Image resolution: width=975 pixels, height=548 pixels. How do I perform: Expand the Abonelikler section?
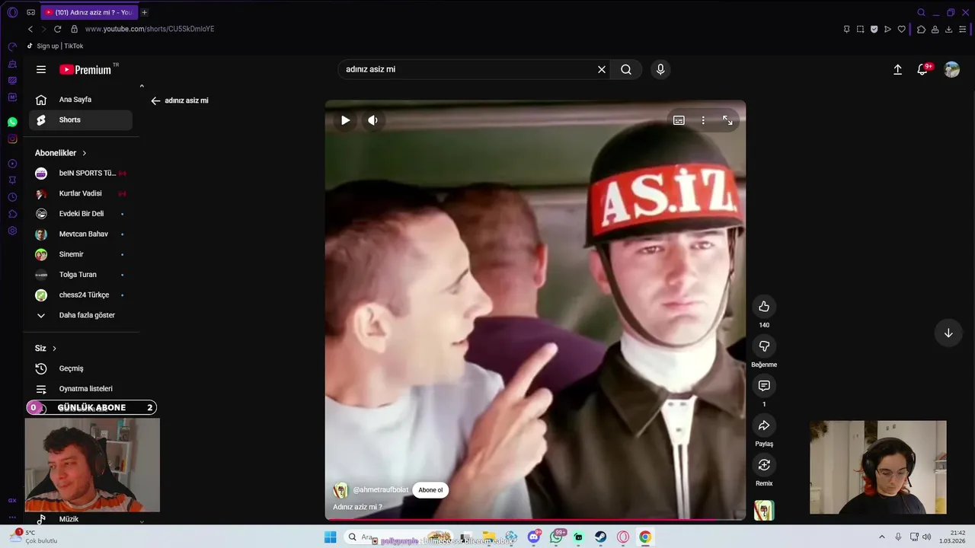[61, 153]
